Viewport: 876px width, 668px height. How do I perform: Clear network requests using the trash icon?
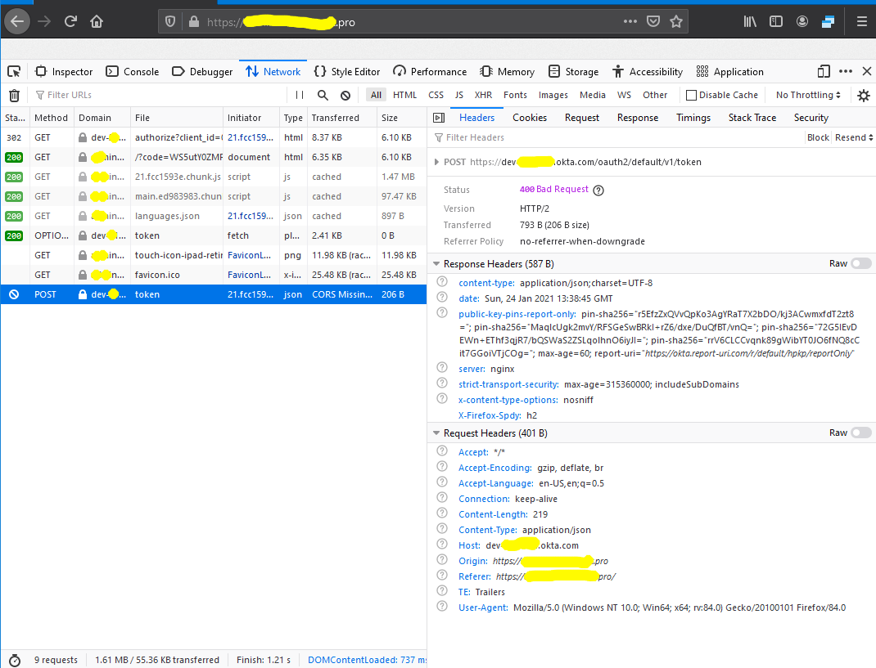tap(14, 94)
